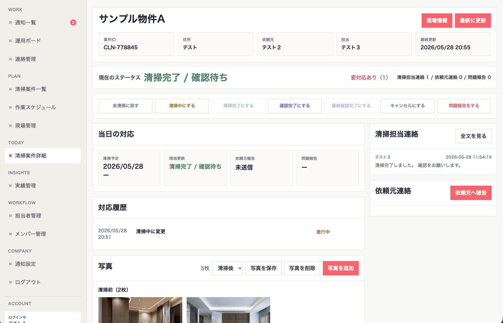Expand the 清掃後 photo category dropdown
Screen dimensions: 503x323
pos(228,268)
